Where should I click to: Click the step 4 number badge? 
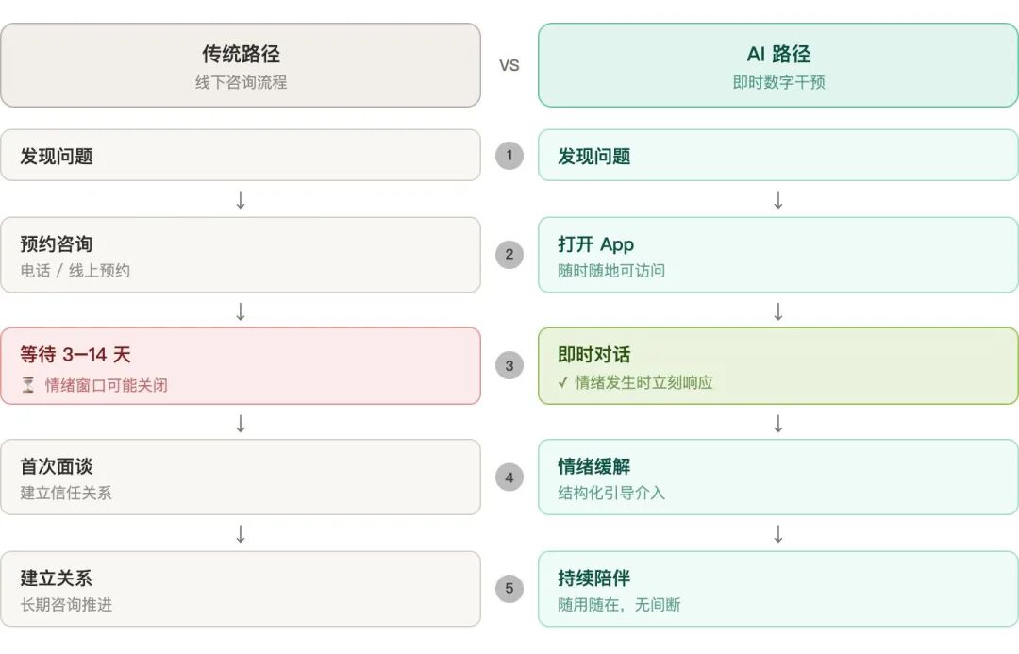[x=509, y=478]
